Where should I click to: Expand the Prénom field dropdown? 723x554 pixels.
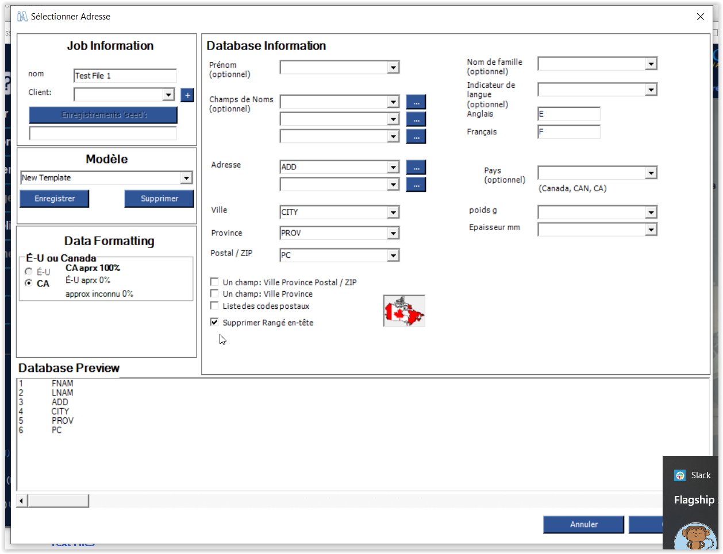[393, 68]
